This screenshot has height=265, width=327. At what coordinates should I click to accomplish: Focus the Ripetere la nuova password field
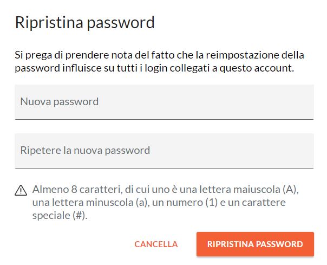click(x=164, y=151)
